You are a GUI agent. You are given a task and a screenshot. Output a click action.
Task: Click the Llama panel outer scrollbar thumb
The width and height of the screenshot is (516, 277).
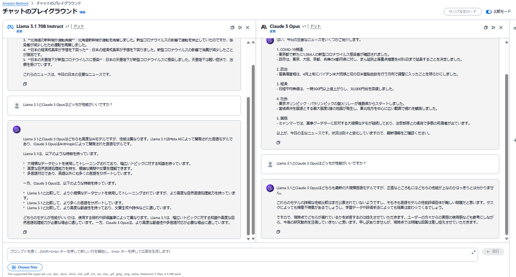tap(253, 150)
